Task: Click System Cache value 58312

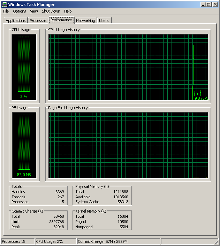Action: tap(123, 202)
